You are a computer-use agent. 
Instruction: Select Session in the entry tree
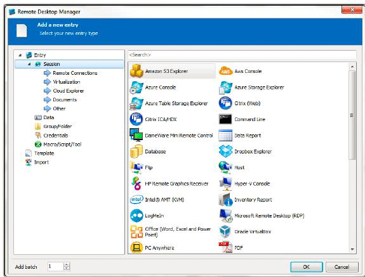[69, 64]
